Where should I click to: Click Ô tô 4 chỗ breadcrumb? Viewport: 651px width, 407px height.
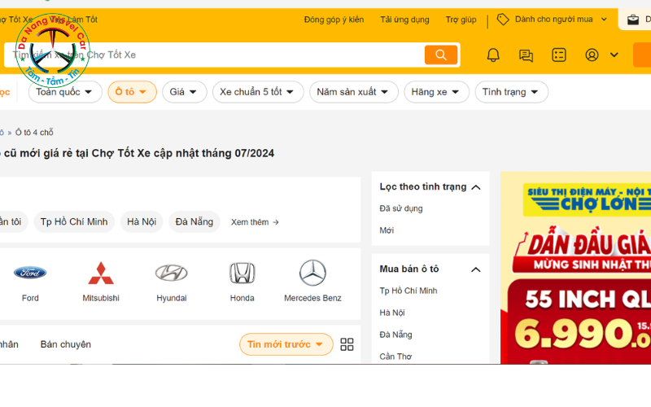34,133
